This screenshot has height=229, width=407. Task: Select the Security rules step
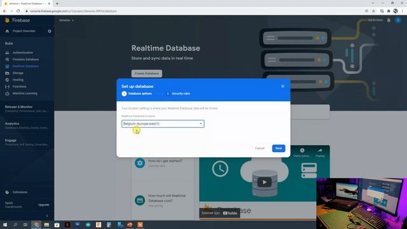178,94
